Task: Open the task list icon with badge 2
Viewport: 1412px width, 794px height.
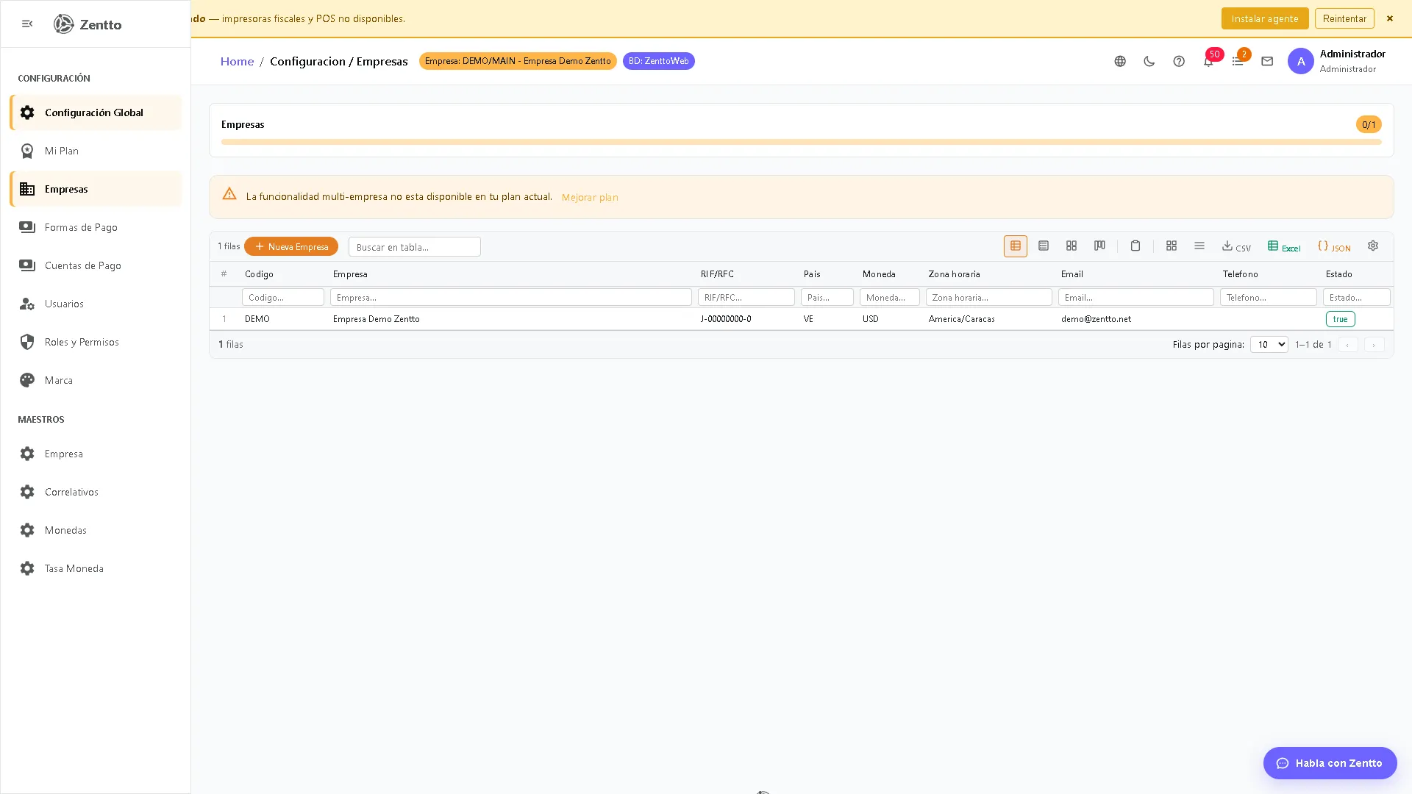Action: (1238, 62)
